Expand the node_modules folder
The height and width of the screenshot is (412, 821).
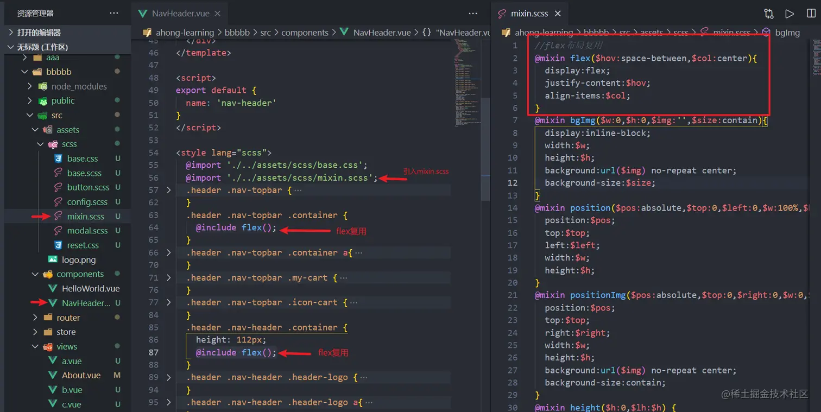[30, 86]
